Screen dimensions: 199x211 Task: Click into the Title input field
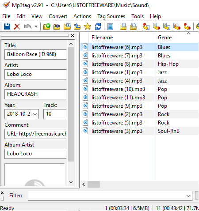coord(35,54)
